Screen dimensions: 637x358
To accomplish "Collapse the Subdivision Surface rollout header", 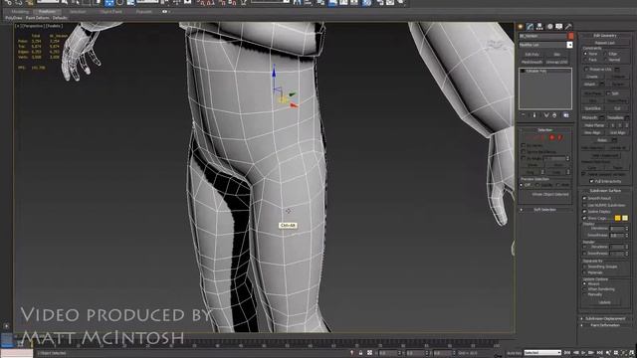I will 605,190.
